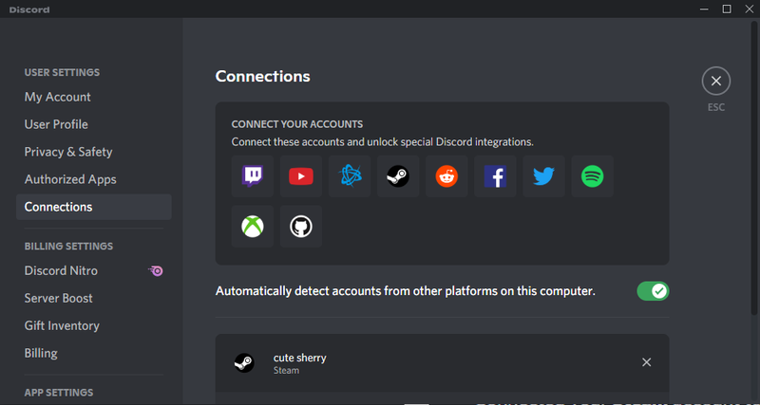This screenshot has width=760, height=405.
Task: Close settings with the ESC circle button
Action: tap(716, 81)
